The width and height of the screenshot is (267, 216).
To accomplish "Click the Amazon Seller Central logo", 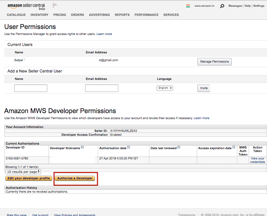I will point(26,7).
